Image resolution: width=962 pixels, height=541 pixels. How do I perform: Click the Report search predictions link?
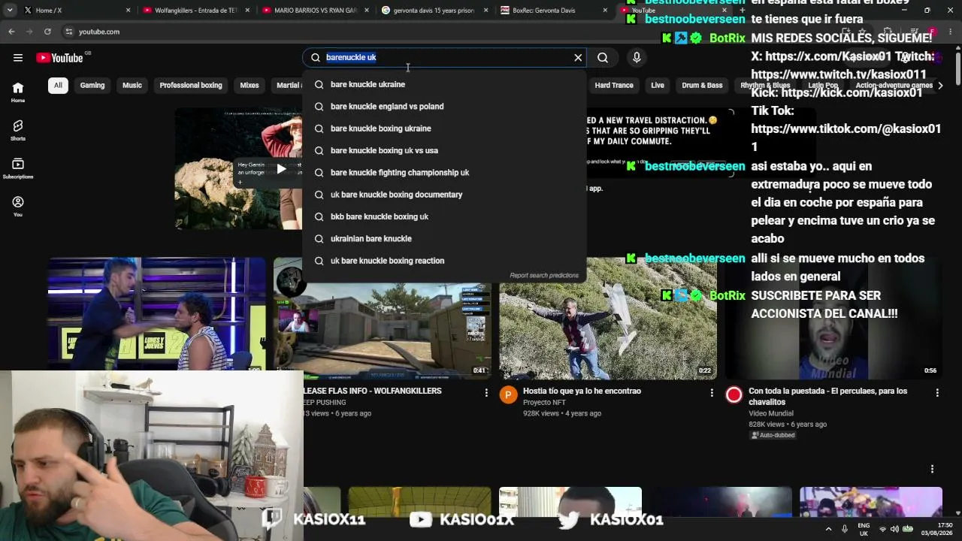pos(544,276)
